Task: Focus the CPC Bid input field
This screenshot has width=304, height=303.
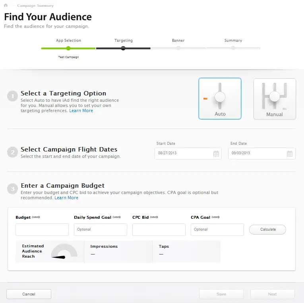Action: tap(159, 229)
